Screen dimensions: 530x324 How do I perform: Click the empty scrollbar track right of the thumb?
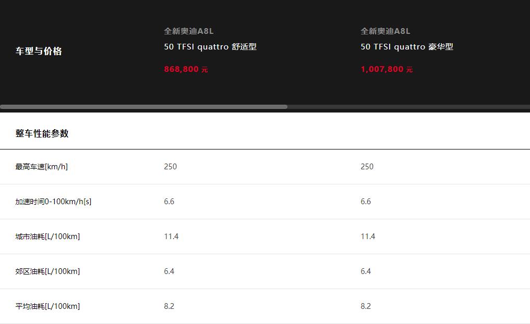click(x=408, y=107)
